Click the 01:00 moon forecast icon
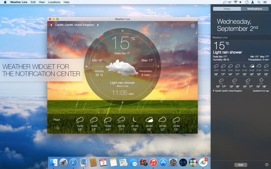The width and height of the screenshot is (271, 169). [135, 120]
